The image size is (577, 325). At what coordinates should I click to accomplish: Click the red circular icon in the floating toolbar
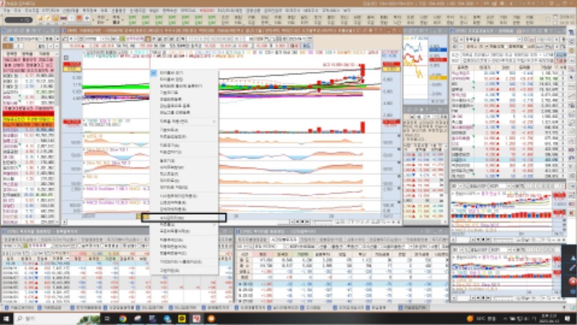tap(572, 281)
